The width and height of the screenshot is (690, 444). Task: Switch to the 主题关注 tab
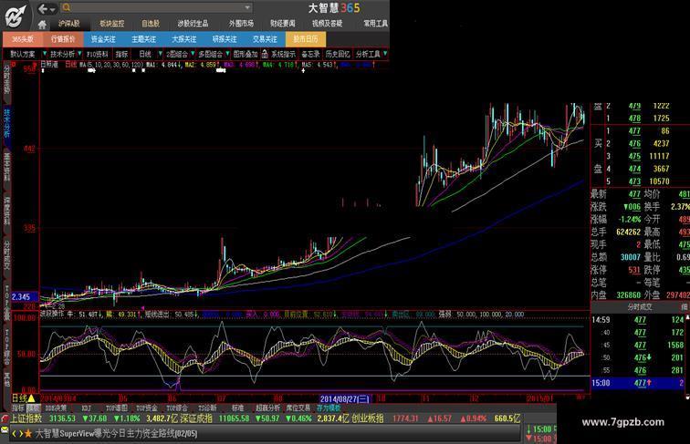click(144, 39)
